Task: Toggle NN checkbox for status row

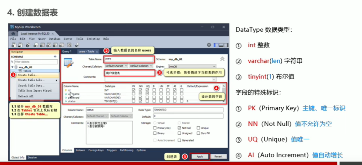Action: [140, 101]
